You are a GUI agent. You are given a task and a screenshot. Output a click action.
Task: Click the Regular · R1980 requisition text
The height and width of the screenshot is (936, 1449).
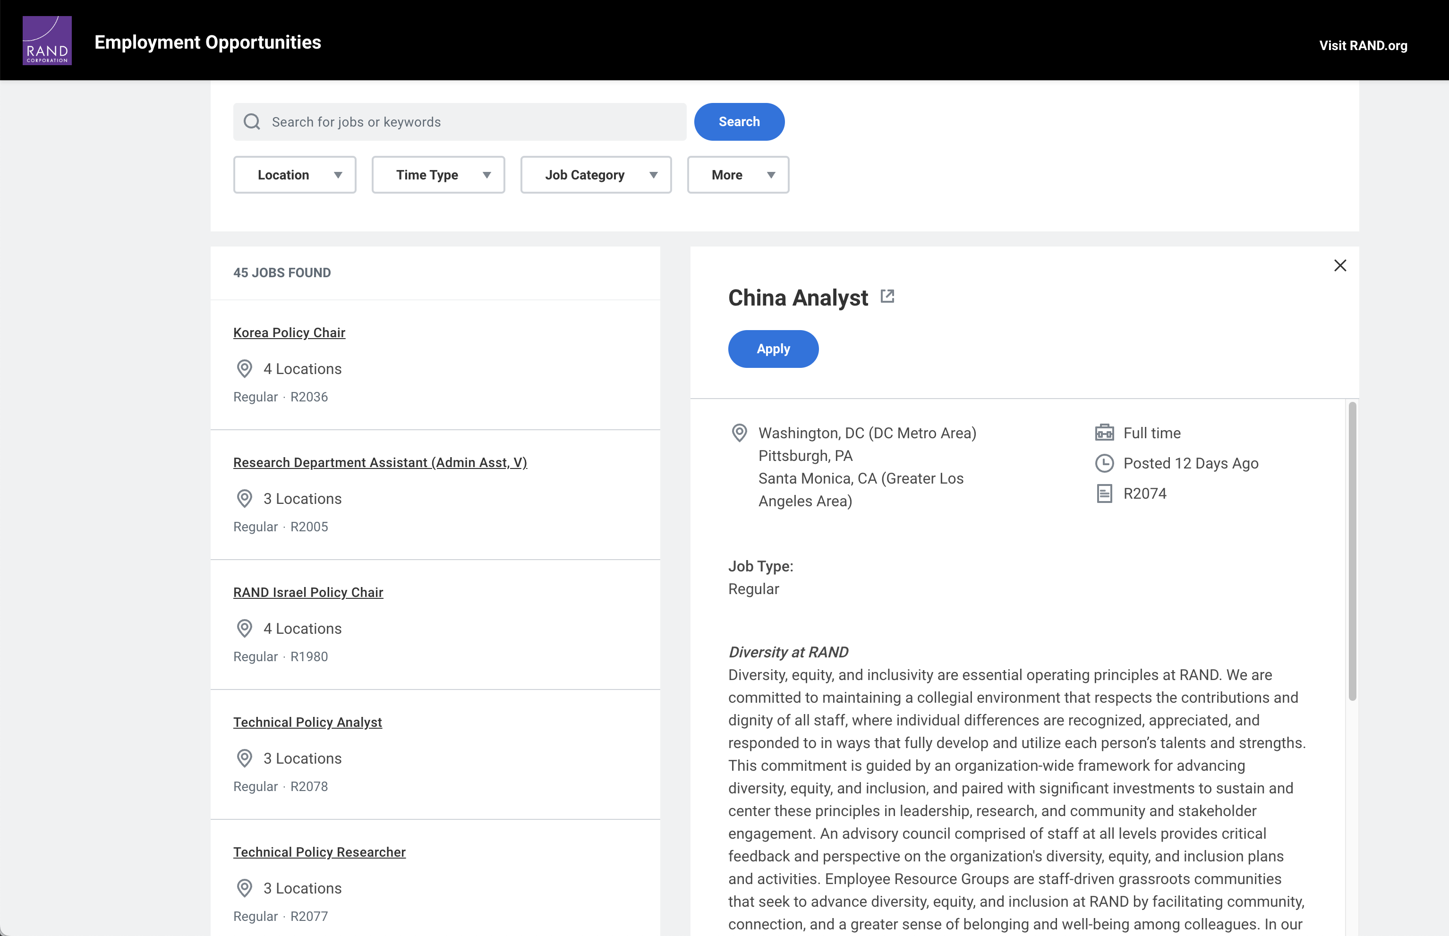[281, 656]
